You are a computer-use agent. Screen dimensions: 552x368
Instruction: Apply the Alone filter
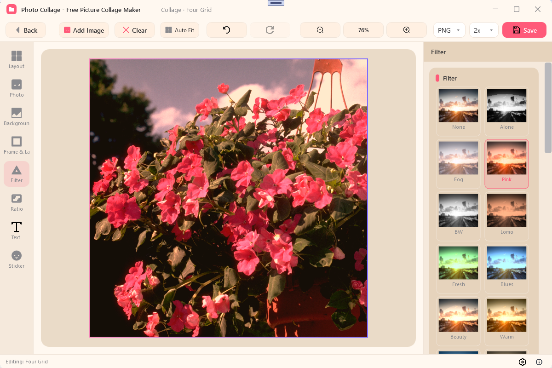tap(506, 111)
